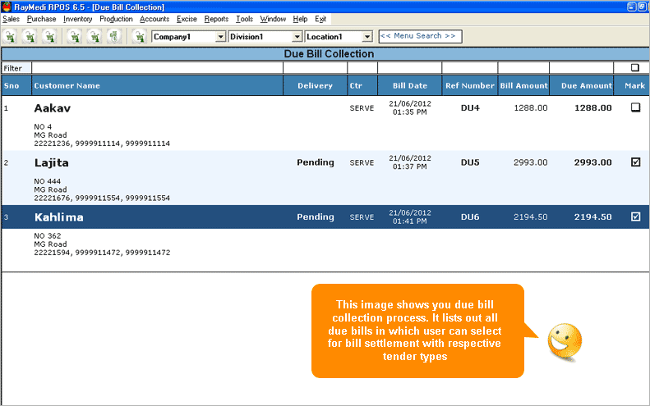Viewport: 650px width, 406px height.
Task: Click the Menu Search box
Action: click(420, 36)
